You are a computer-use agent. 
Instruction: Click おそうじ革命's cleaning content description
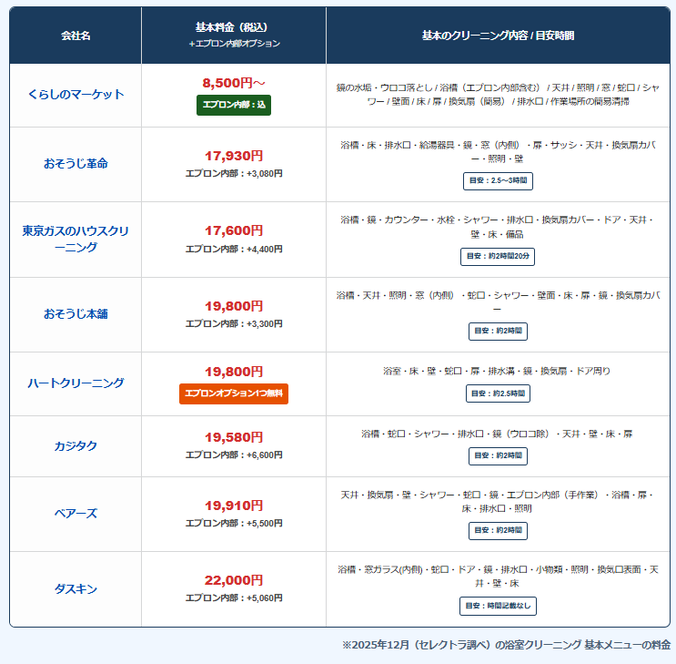point(498,152)
